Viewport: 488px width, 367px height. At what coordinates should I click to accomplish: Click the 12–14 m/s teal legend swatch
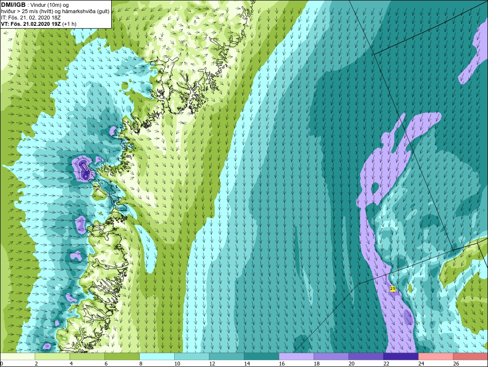coord(226,356)
